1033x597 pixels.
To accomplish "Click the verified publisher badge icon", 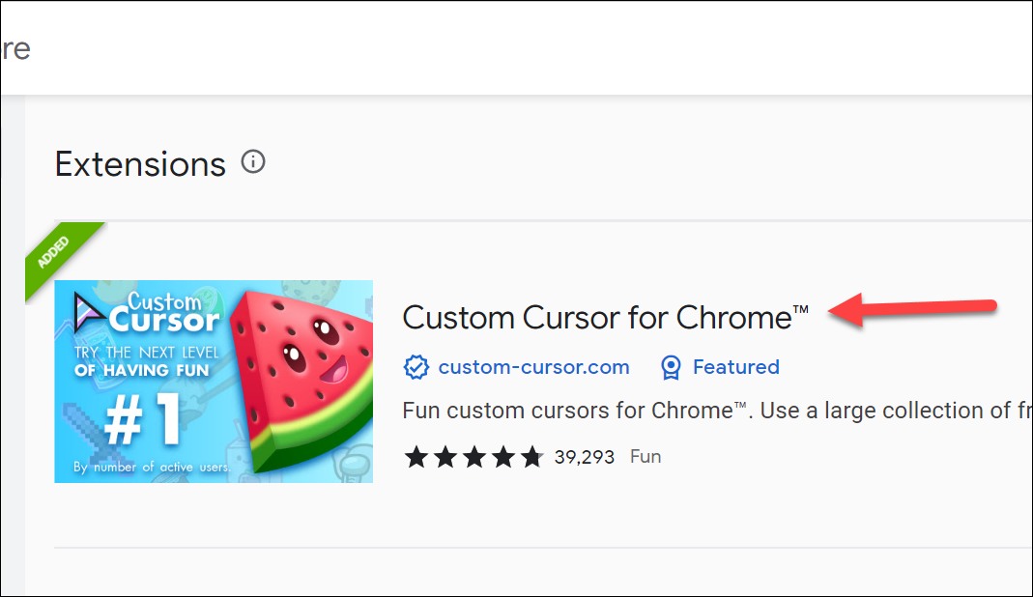I will click(x=416, y=367).
